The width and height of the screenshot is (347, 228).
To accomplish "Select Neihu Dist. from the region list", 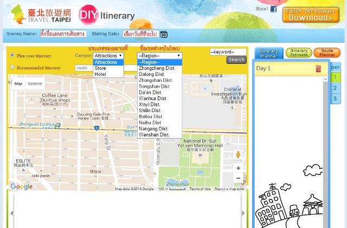I will coord(159,122).
